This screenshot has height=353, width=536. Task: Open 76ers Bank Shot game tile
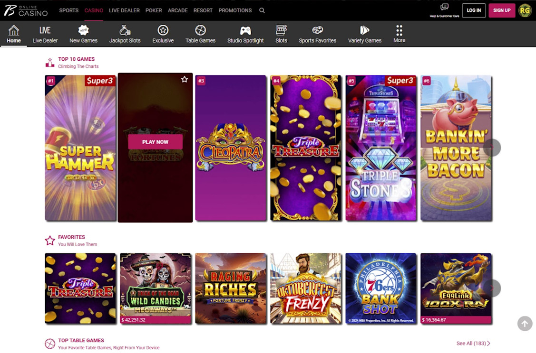[x=381, y=288]
